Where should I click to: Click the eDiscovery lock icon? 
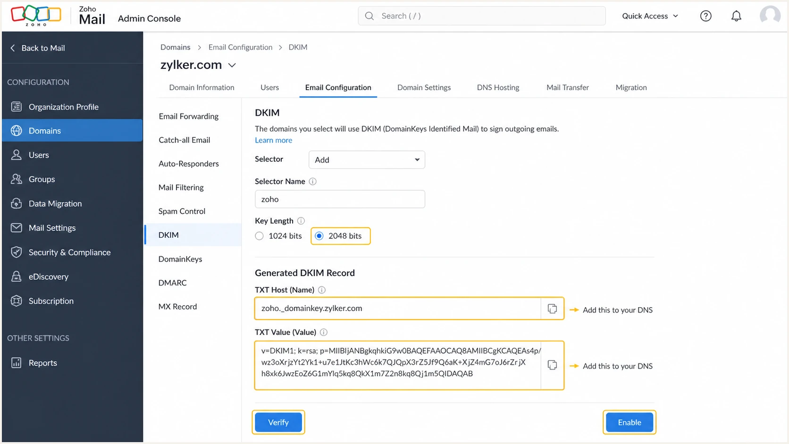point(17,276)
